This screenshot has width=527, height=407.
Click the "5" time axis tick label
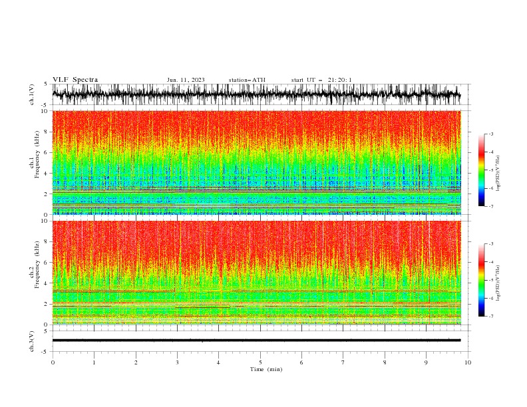click(x=260, y=362)
